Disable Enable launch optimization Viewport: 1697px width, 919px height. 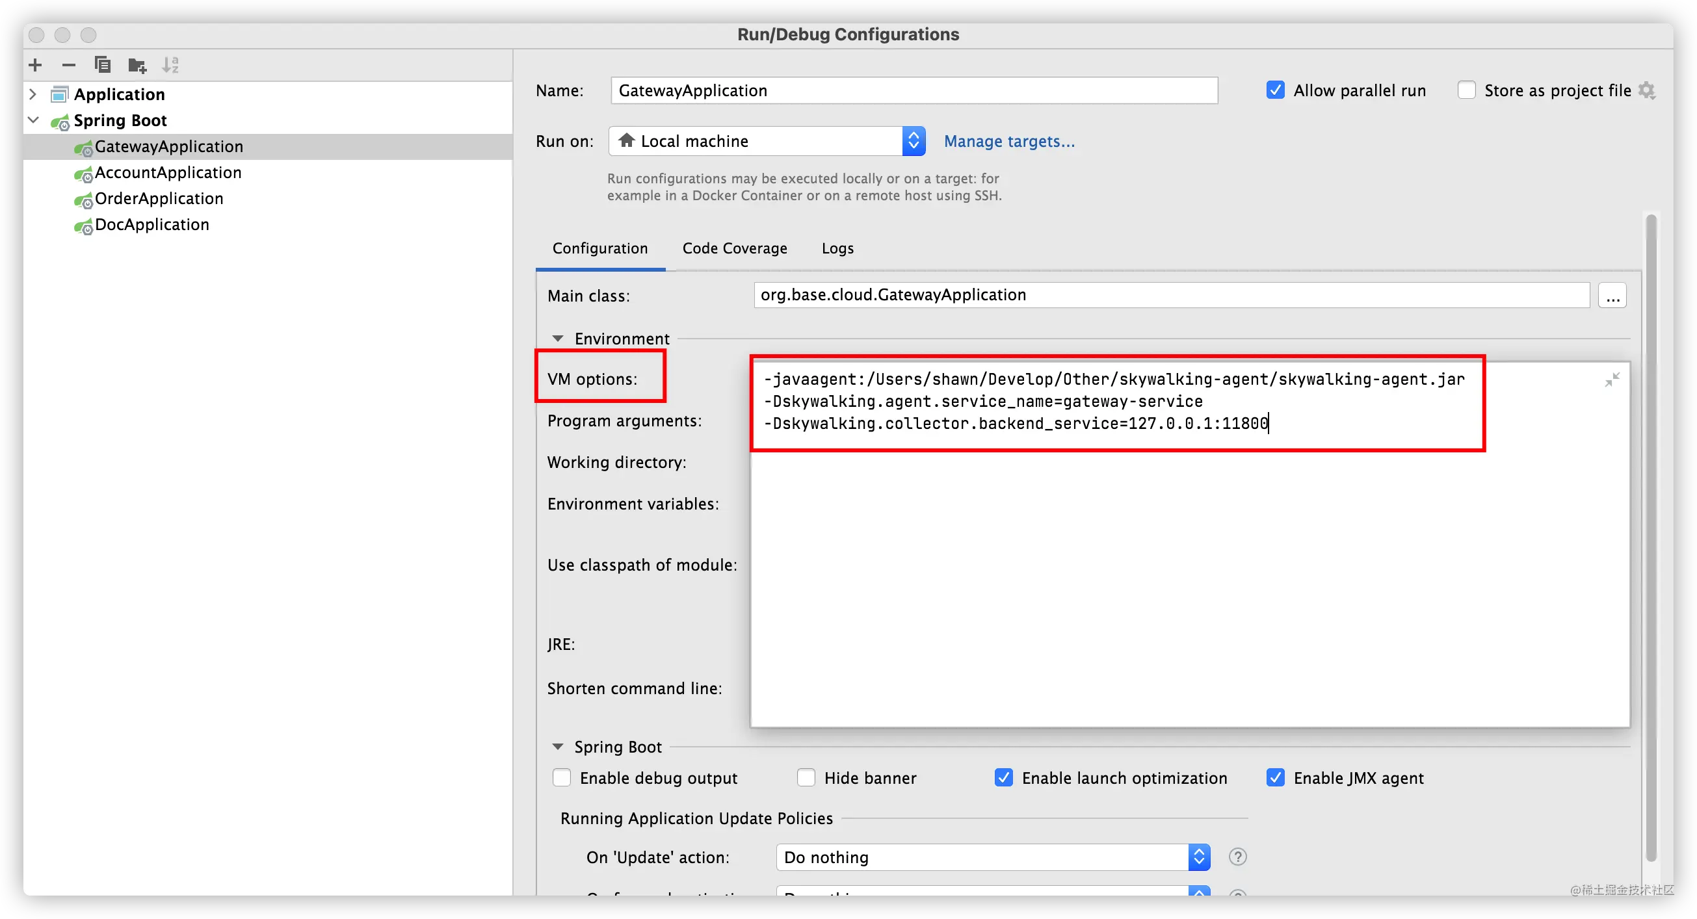(x=1003, y=778)
